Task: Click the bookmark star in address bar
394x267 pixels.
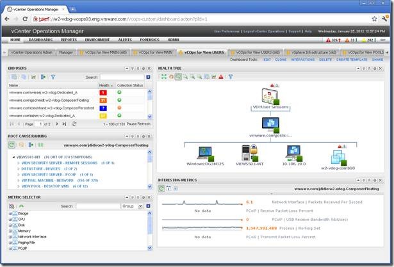Action: [x=374, y=19]
